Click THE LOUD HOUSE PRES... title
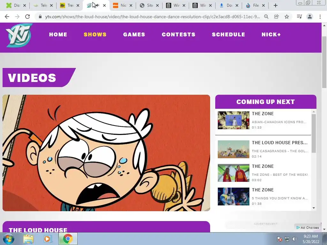The image size is (327, 245). tap(280, 143)
